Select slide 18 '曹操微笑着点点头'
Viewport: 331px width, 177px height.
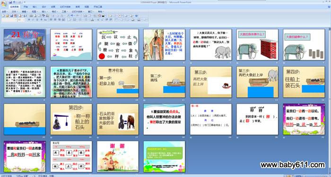164,119
